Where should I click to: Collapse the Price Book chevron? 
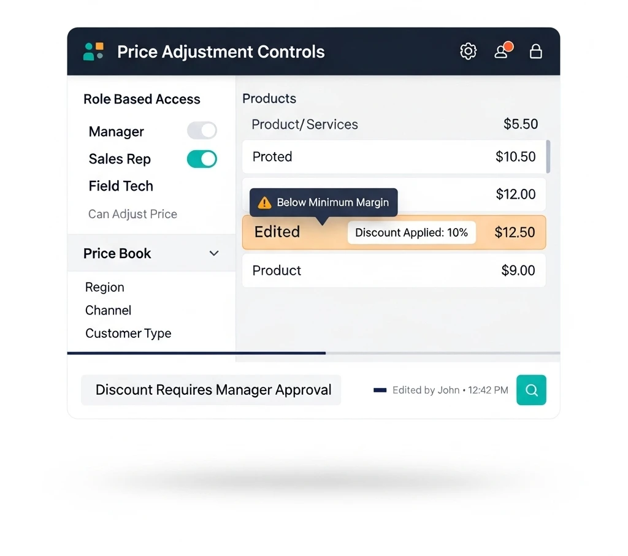214,253
